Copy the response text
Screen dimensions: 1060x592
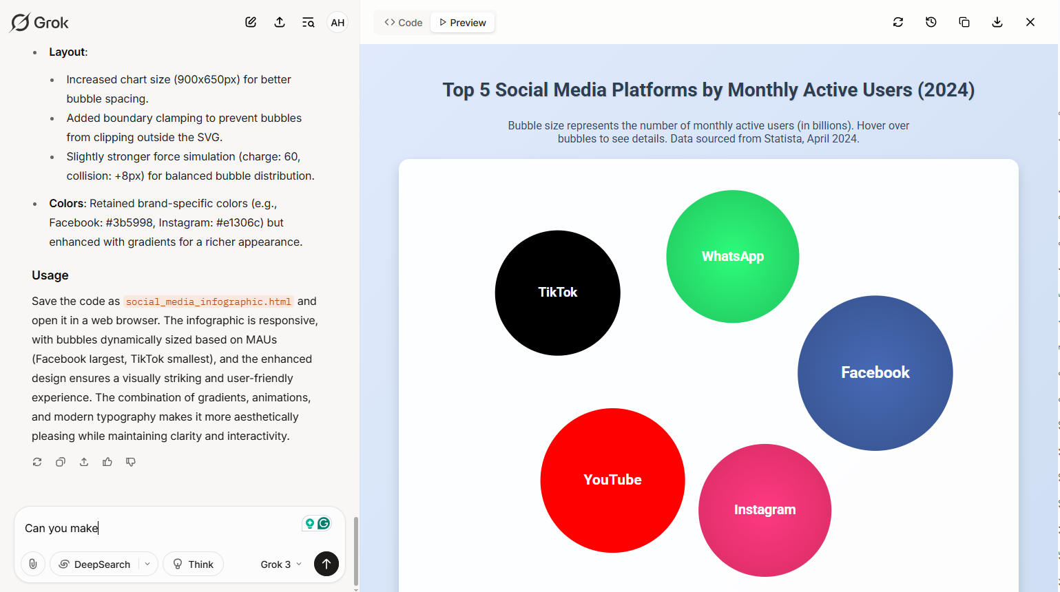point(61,462)
